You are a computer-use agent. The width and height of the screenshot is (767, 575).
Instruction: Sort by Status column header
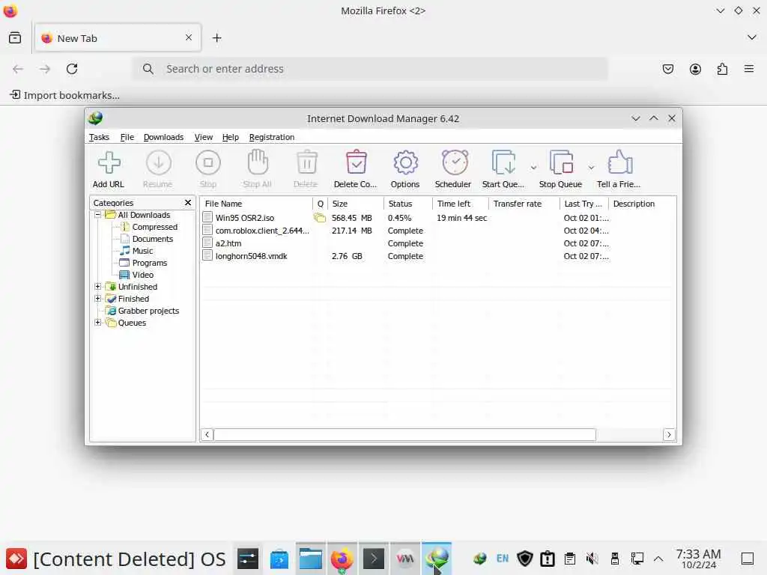click(x=408, y=204)
